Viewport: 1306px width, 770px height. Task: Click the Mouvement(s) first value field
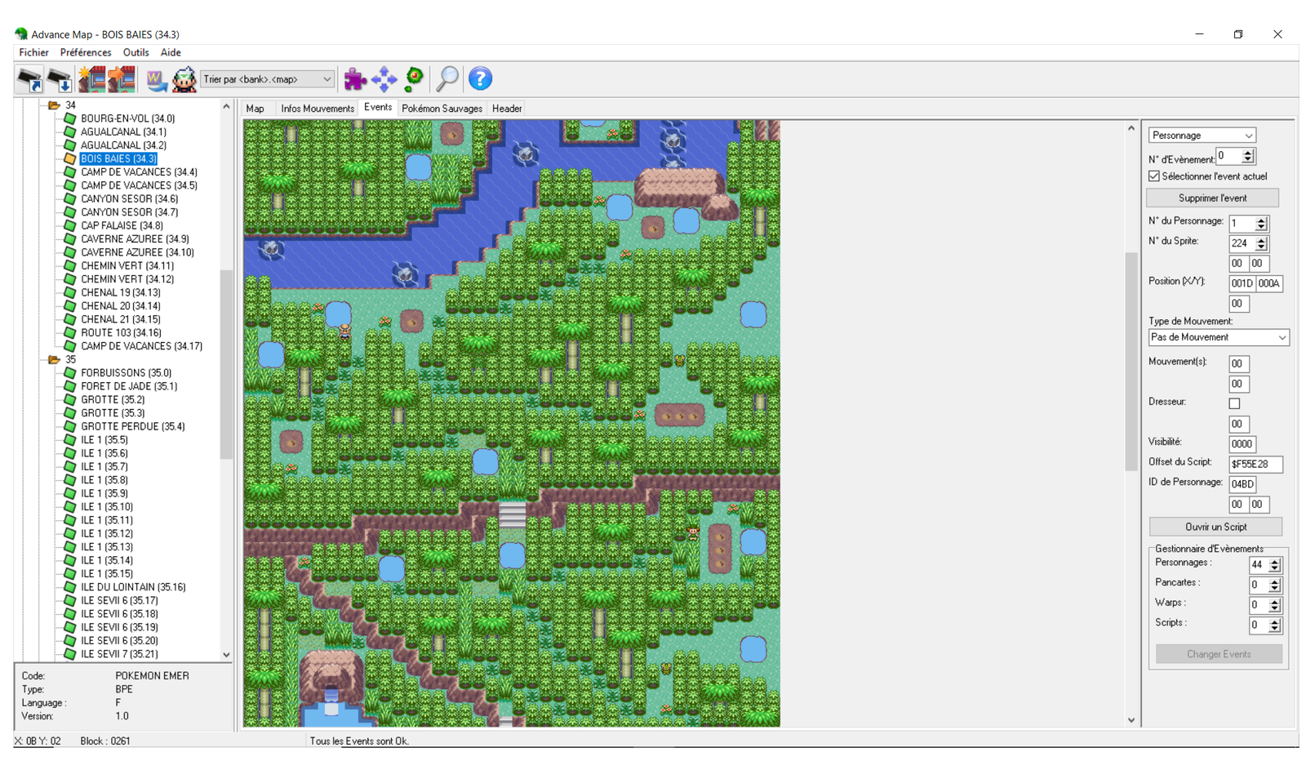(1239, 364)
